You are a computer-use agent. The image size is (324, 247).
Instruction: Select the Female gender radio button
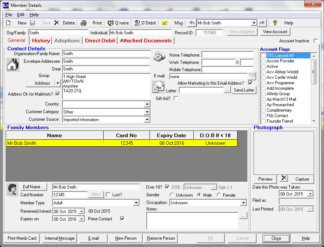point(219,195)
